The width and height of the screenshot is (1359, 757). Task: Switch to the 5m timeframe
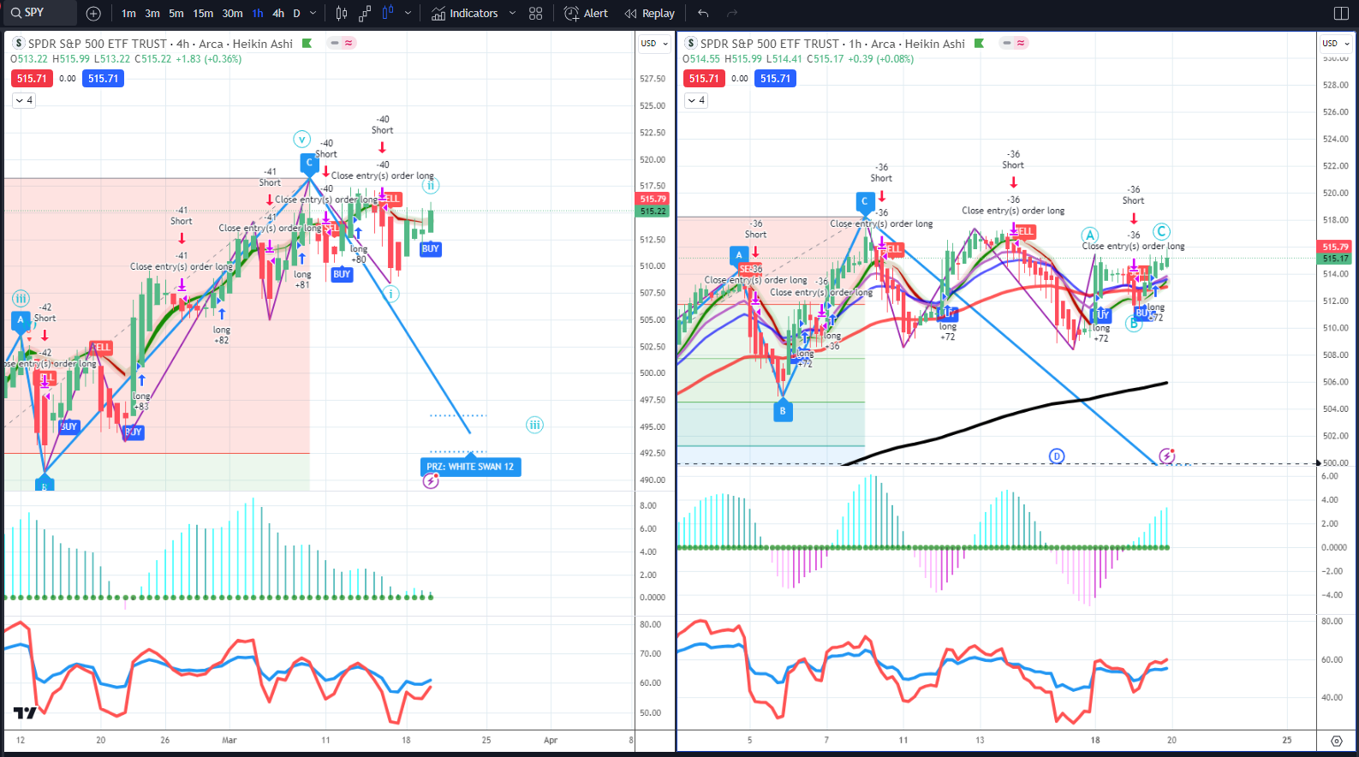(176, 13)
